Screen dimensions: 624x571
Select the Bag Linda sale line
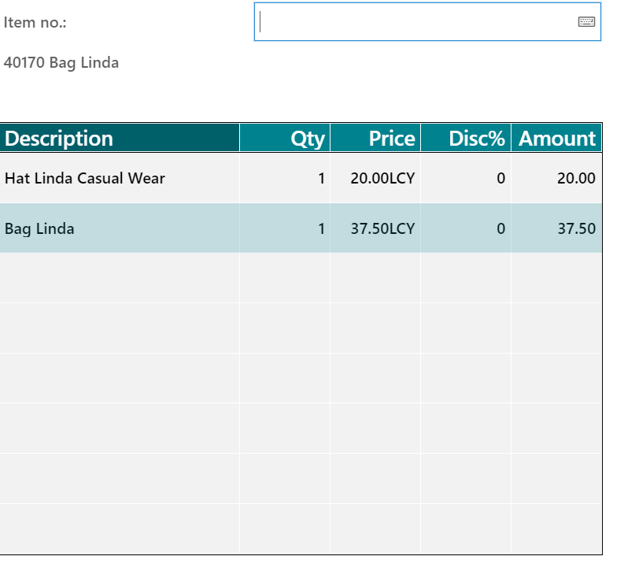point(39,229)
